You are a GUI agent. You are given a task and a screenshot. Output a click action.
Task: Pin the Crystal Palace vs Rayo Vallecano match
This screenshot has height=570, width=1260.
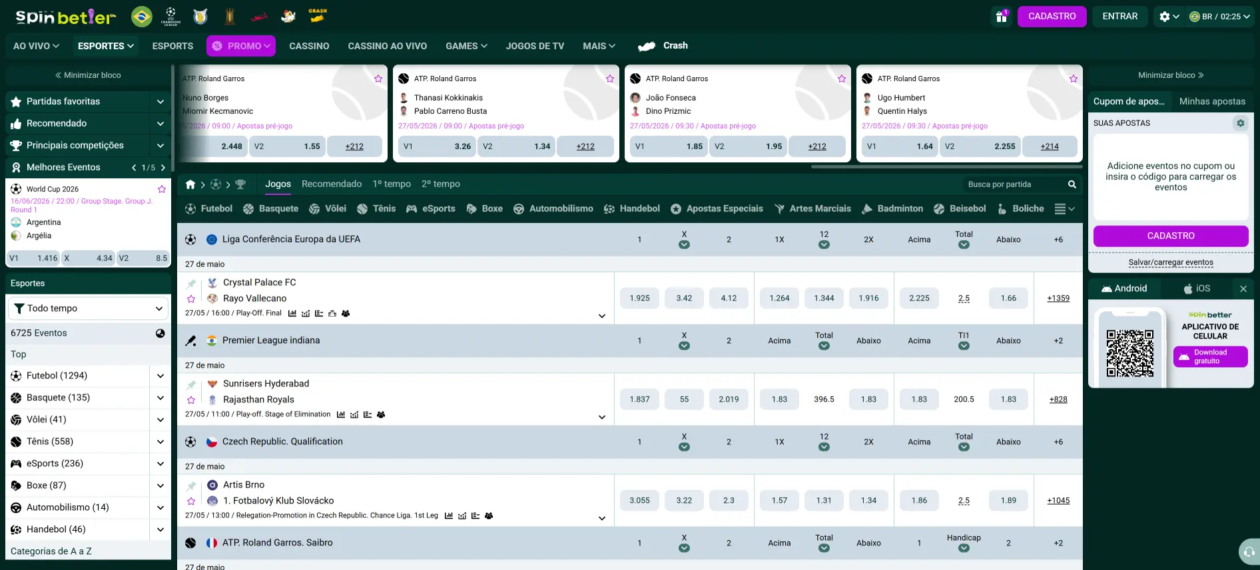[191, 284]
